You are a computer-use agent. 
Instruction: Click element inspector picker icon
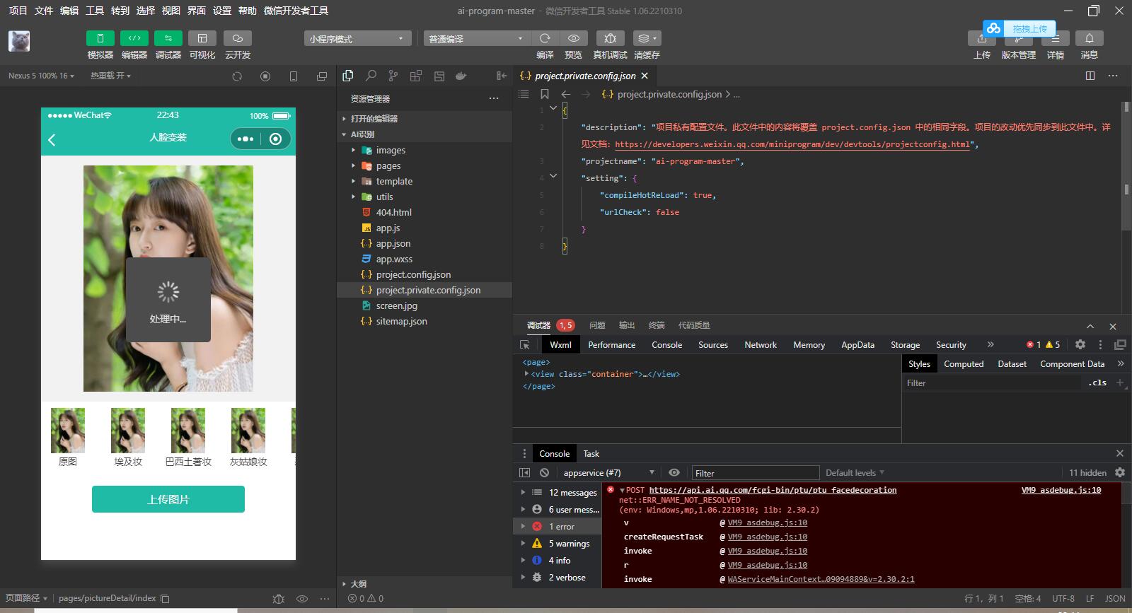tap(525, 344)
